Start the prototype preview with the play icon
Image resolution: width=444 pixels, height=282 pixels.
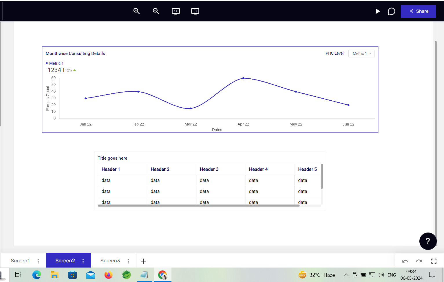coord(378,11)
